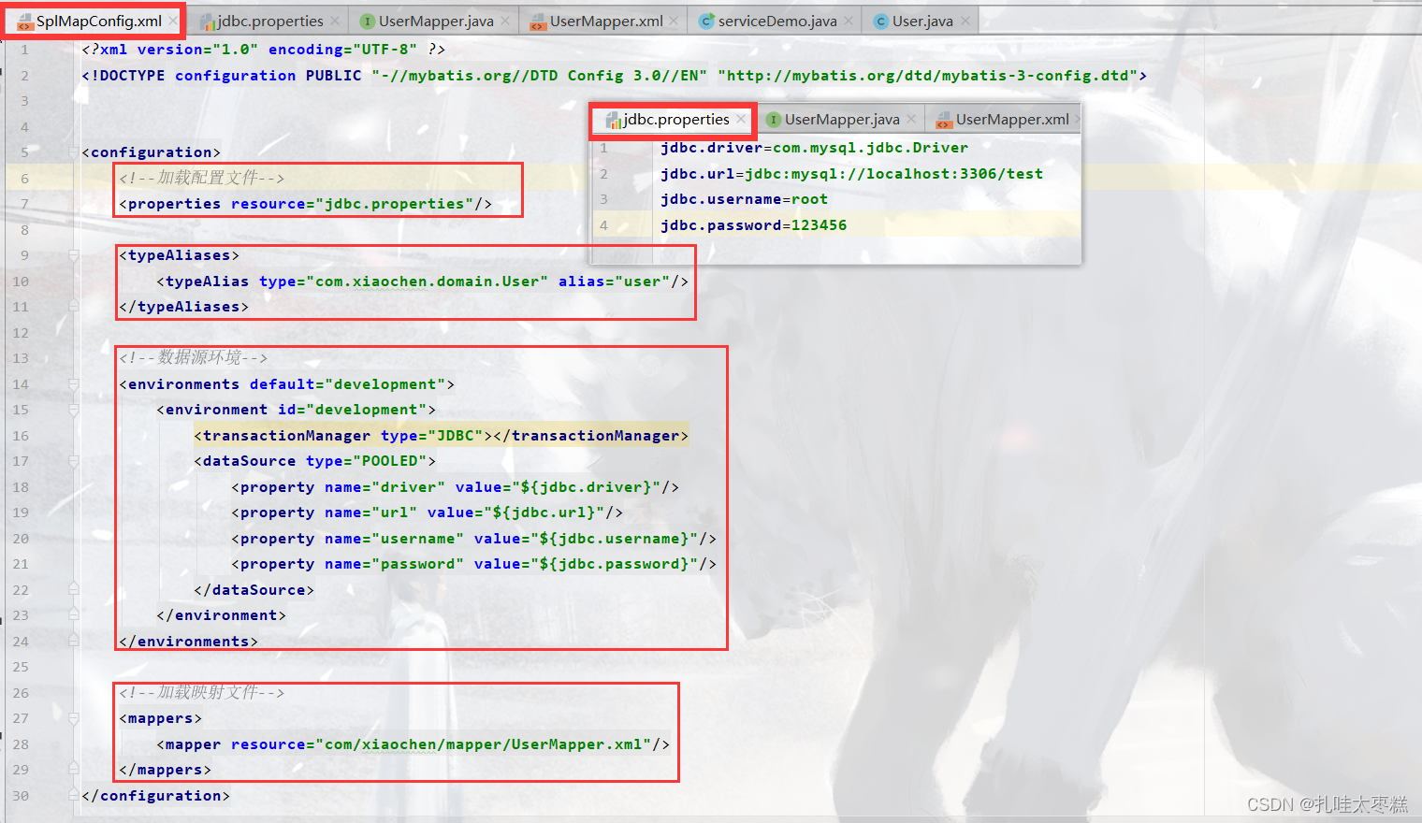Close the User.java tab

(965, 21)
